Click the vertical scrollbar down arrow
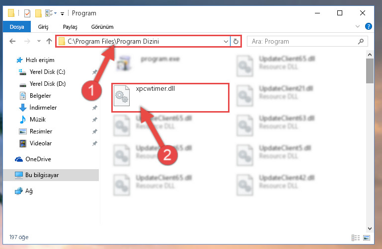The height and width of the screenshot is (249, 382). point(370,229)
